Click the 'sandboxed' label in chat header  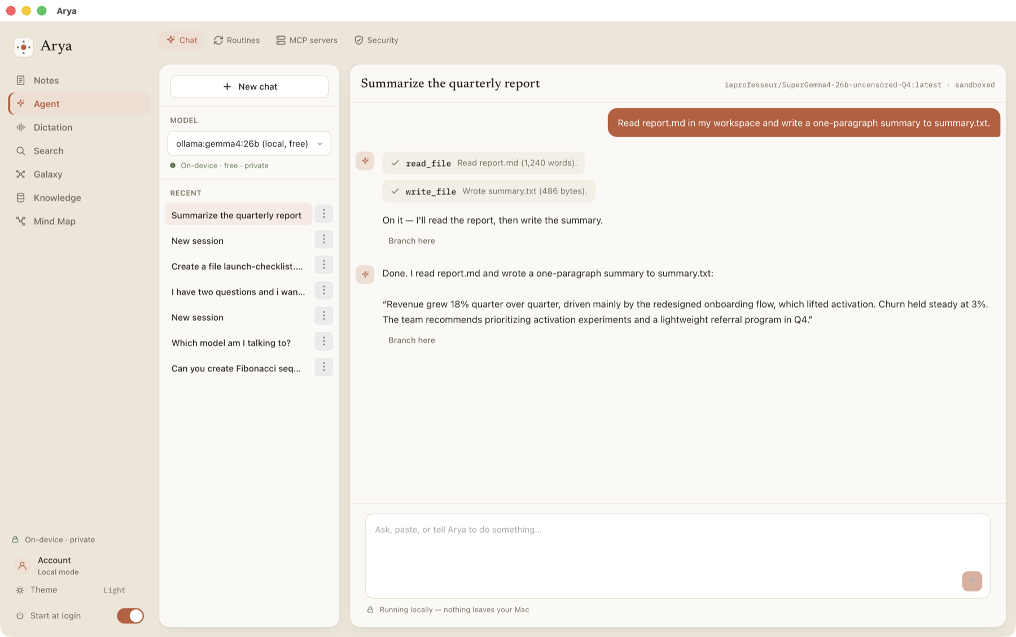tap(975, 85)
